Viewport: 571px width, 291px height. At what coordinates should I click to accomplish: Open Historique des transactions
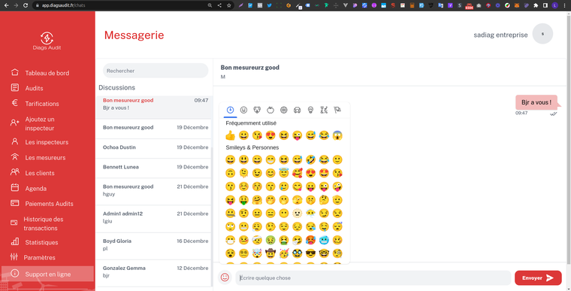click(x=44, y=223)
